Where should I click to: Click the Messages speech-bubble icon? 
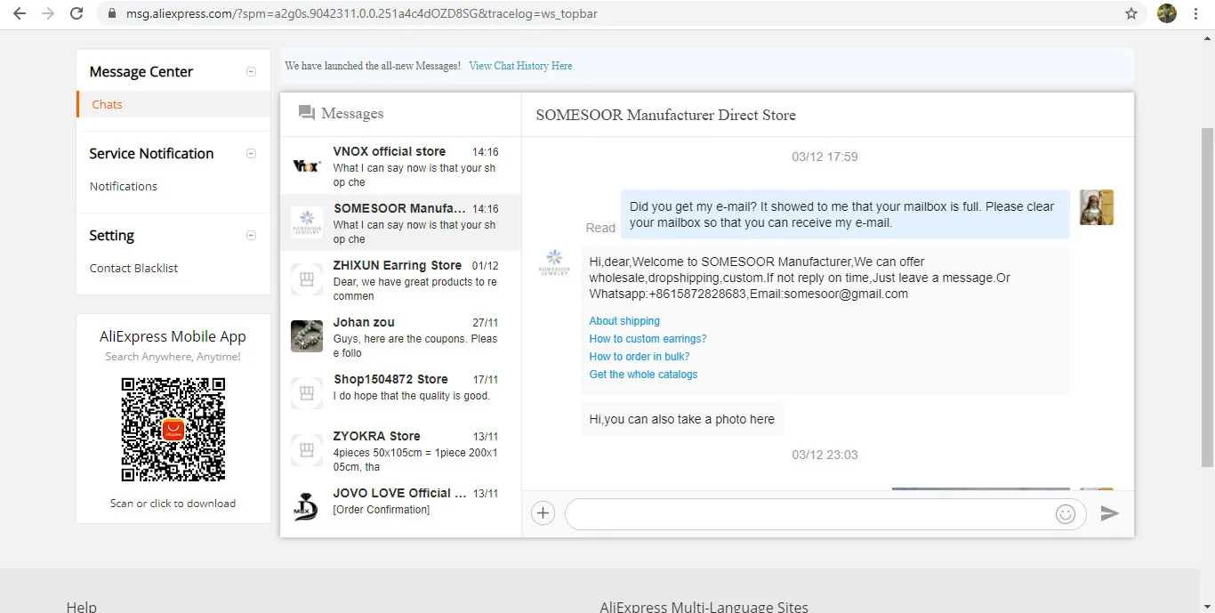pos(307,113)
